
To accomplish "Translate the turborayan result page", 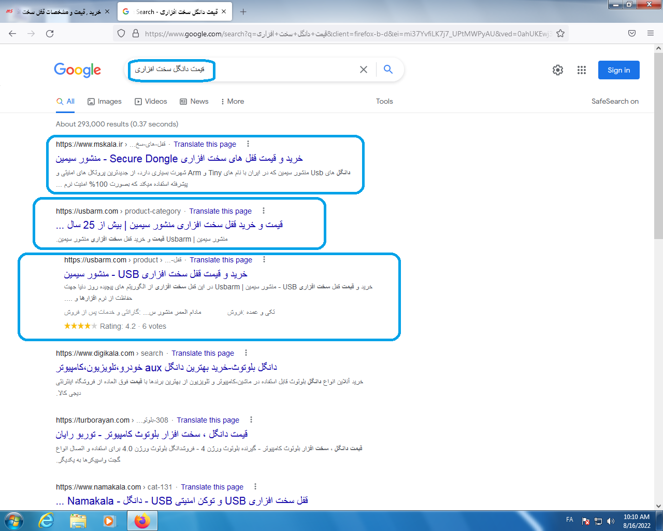I will click(208, 420).
